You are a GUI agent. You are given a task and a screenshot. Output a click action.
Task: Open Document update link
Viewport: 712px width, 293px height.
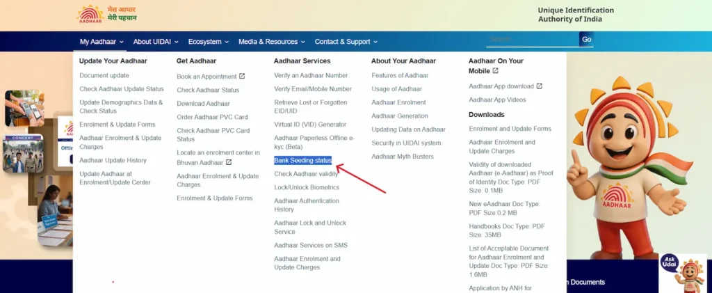pyautogui.click(x=104, y=75)
